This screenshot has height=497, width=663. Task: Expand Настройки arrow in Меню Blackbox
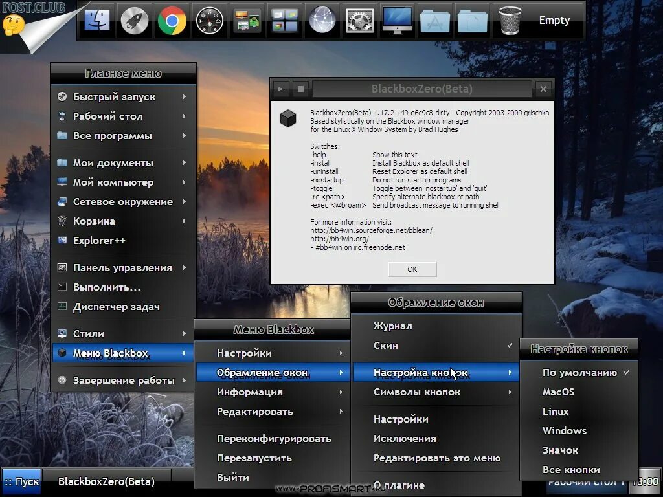pos(341,353)
